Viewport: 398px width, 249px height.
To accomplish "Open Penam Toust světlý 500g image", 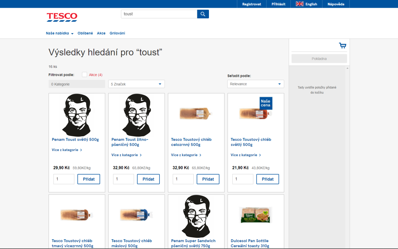I will point(77,115).
